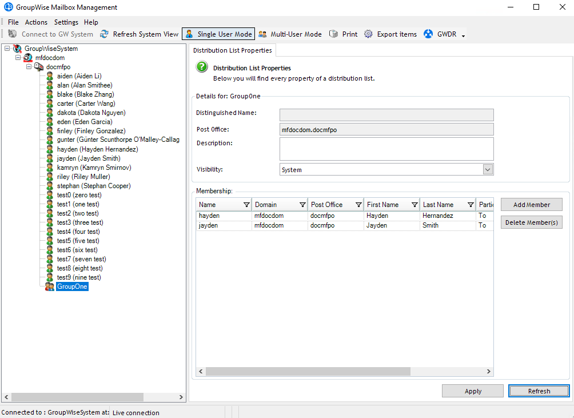Click the user icon beside dakota
This screenshot has width=574, height=418.
pos(50,113)
